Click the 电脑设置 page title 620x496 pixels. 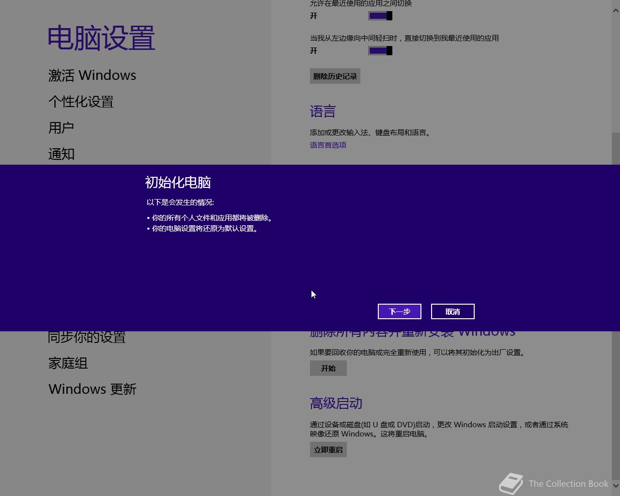click(101, 38)
